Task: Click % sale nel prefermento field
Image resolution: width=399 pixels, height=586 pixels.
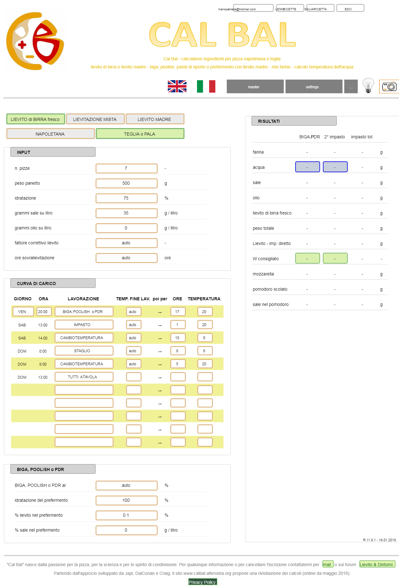Action: 127,530
